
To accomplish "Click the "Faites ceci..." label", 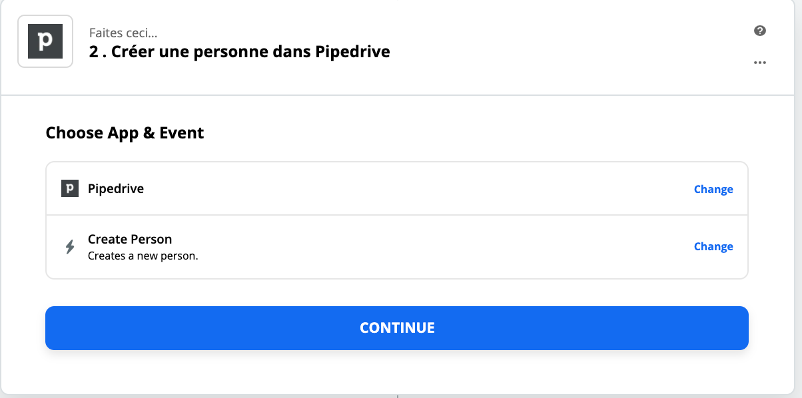I will click(123, 33).
